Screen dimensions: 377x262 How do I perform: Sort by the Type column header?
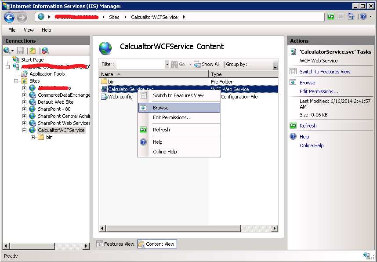coord(243,74)
